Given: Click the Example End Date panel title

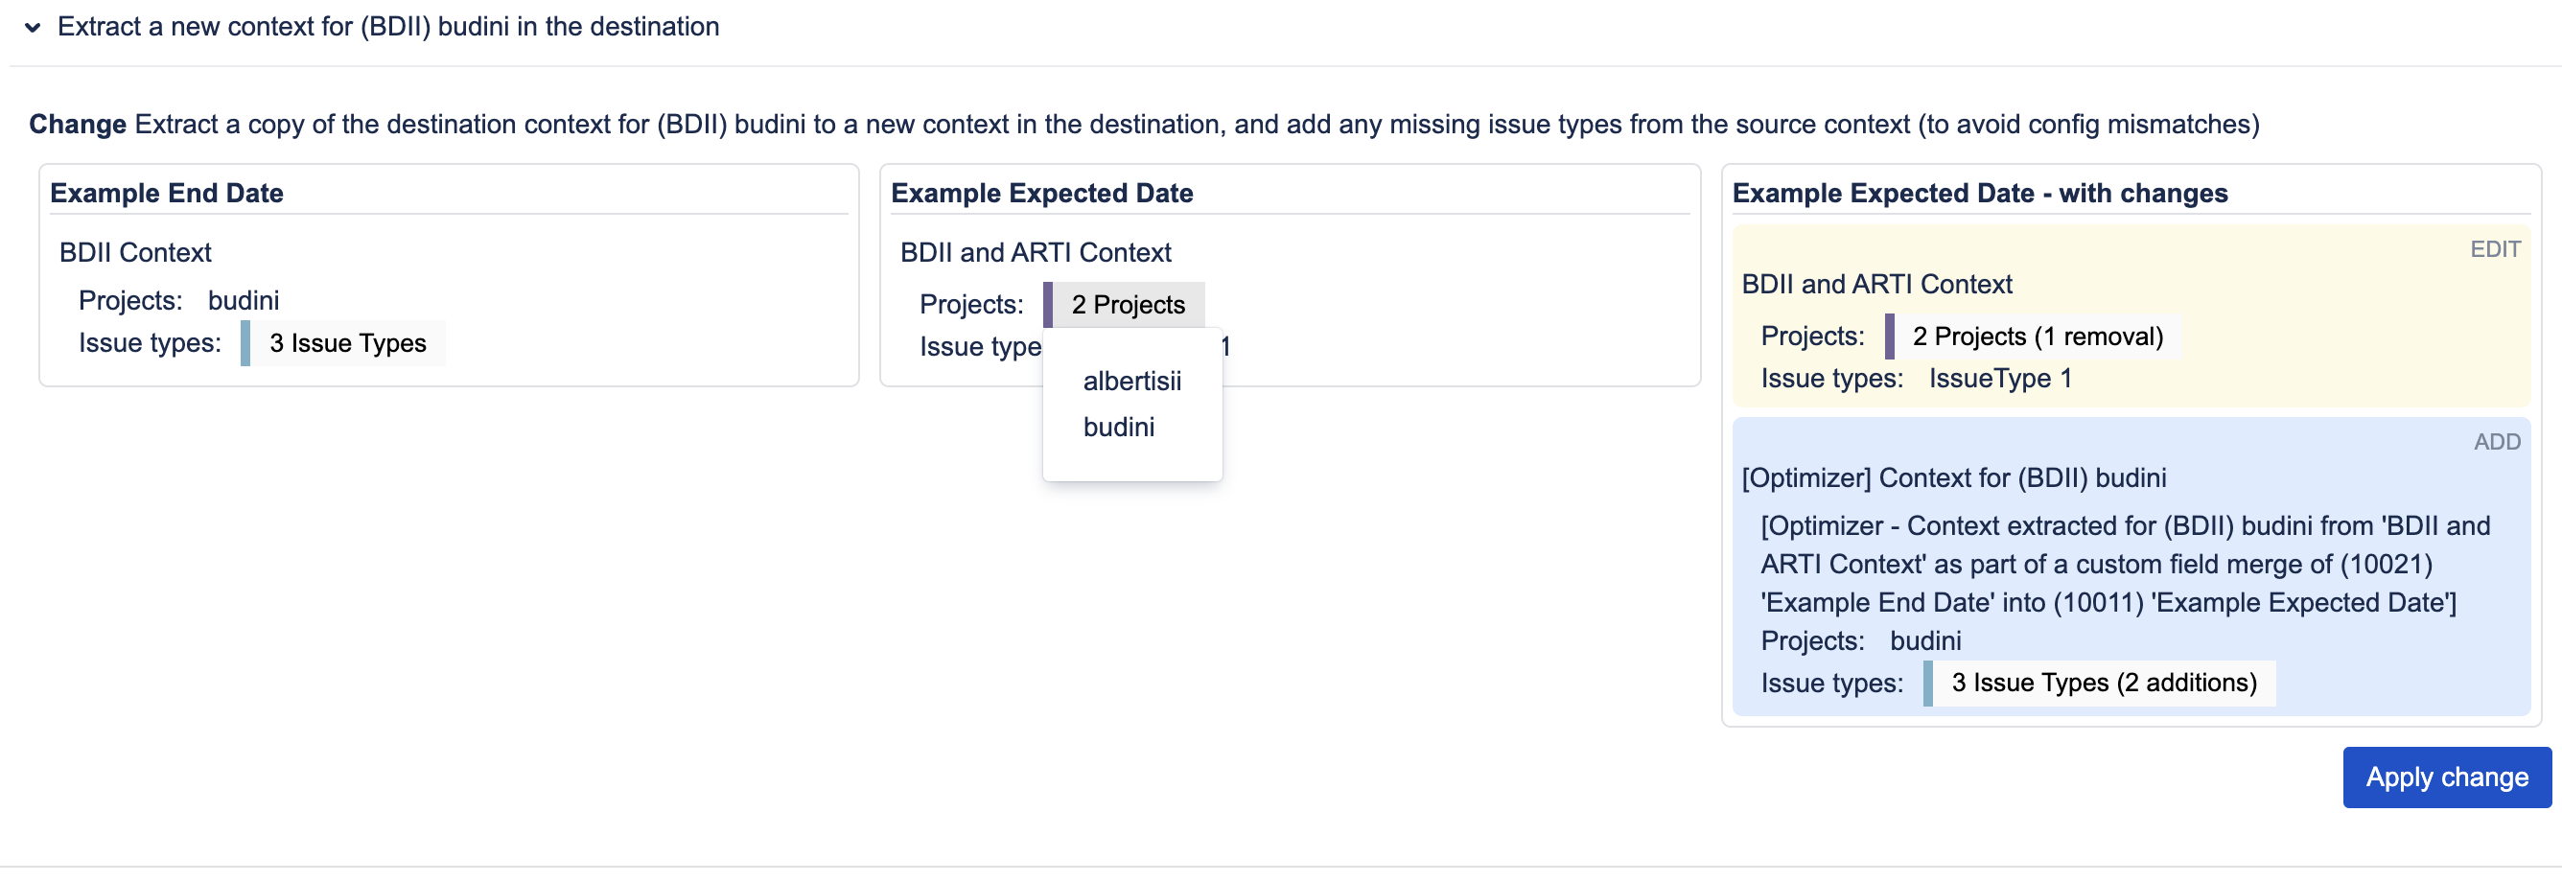Looking at the screenshot, I should point(167,193).
